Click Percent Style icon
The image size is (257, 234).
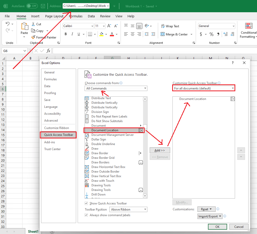[x=212, y=34]
